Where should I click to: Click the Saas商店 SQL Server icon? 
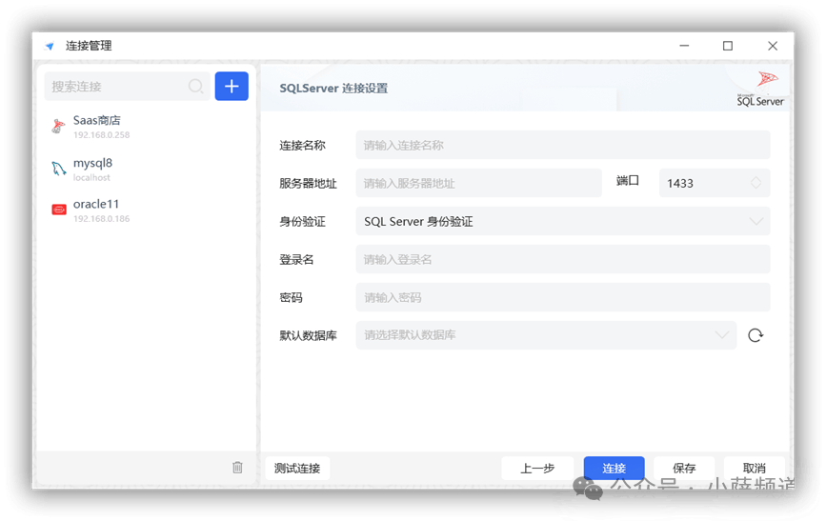[59, 127]
